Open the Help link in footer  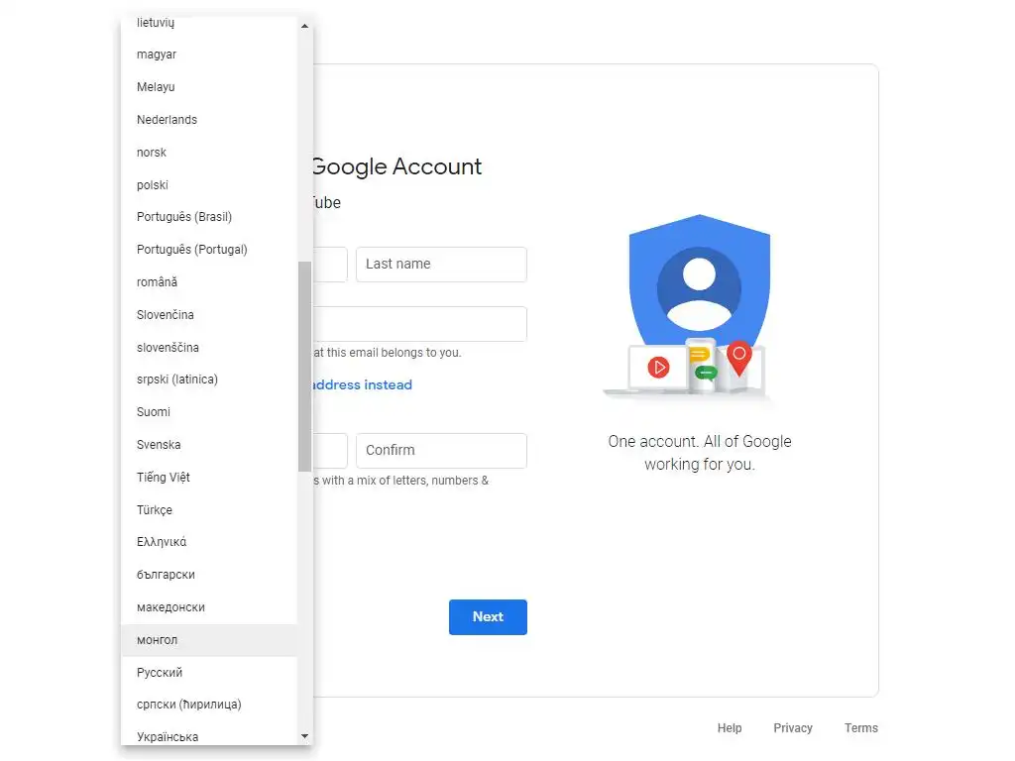pyautogui.click(x=730, y=728)
